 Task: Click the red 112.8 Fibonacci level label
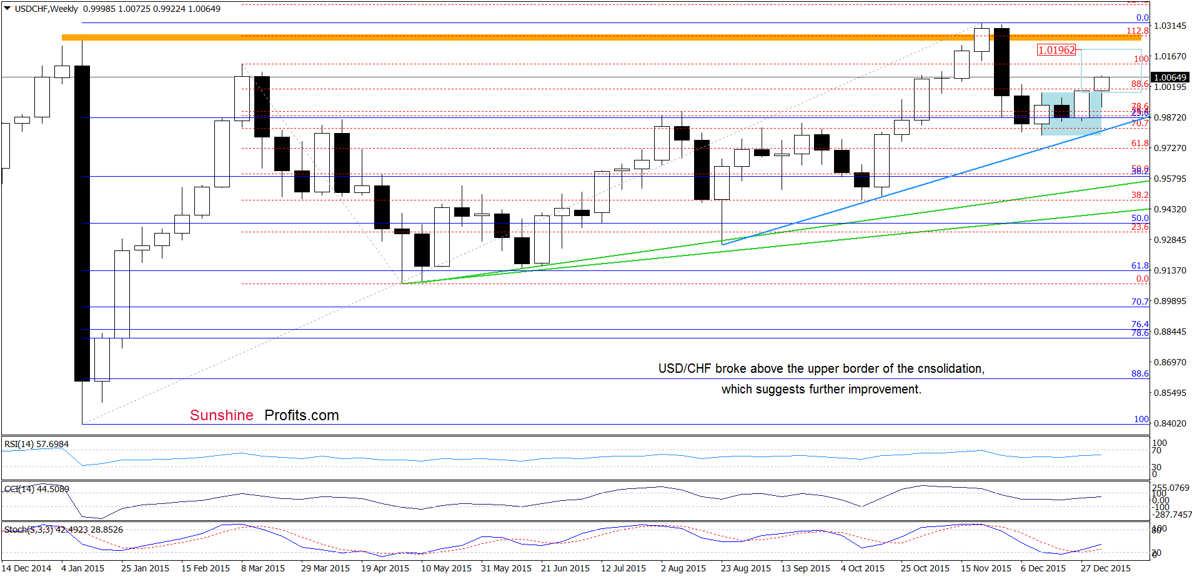(x=1138, y=31)
